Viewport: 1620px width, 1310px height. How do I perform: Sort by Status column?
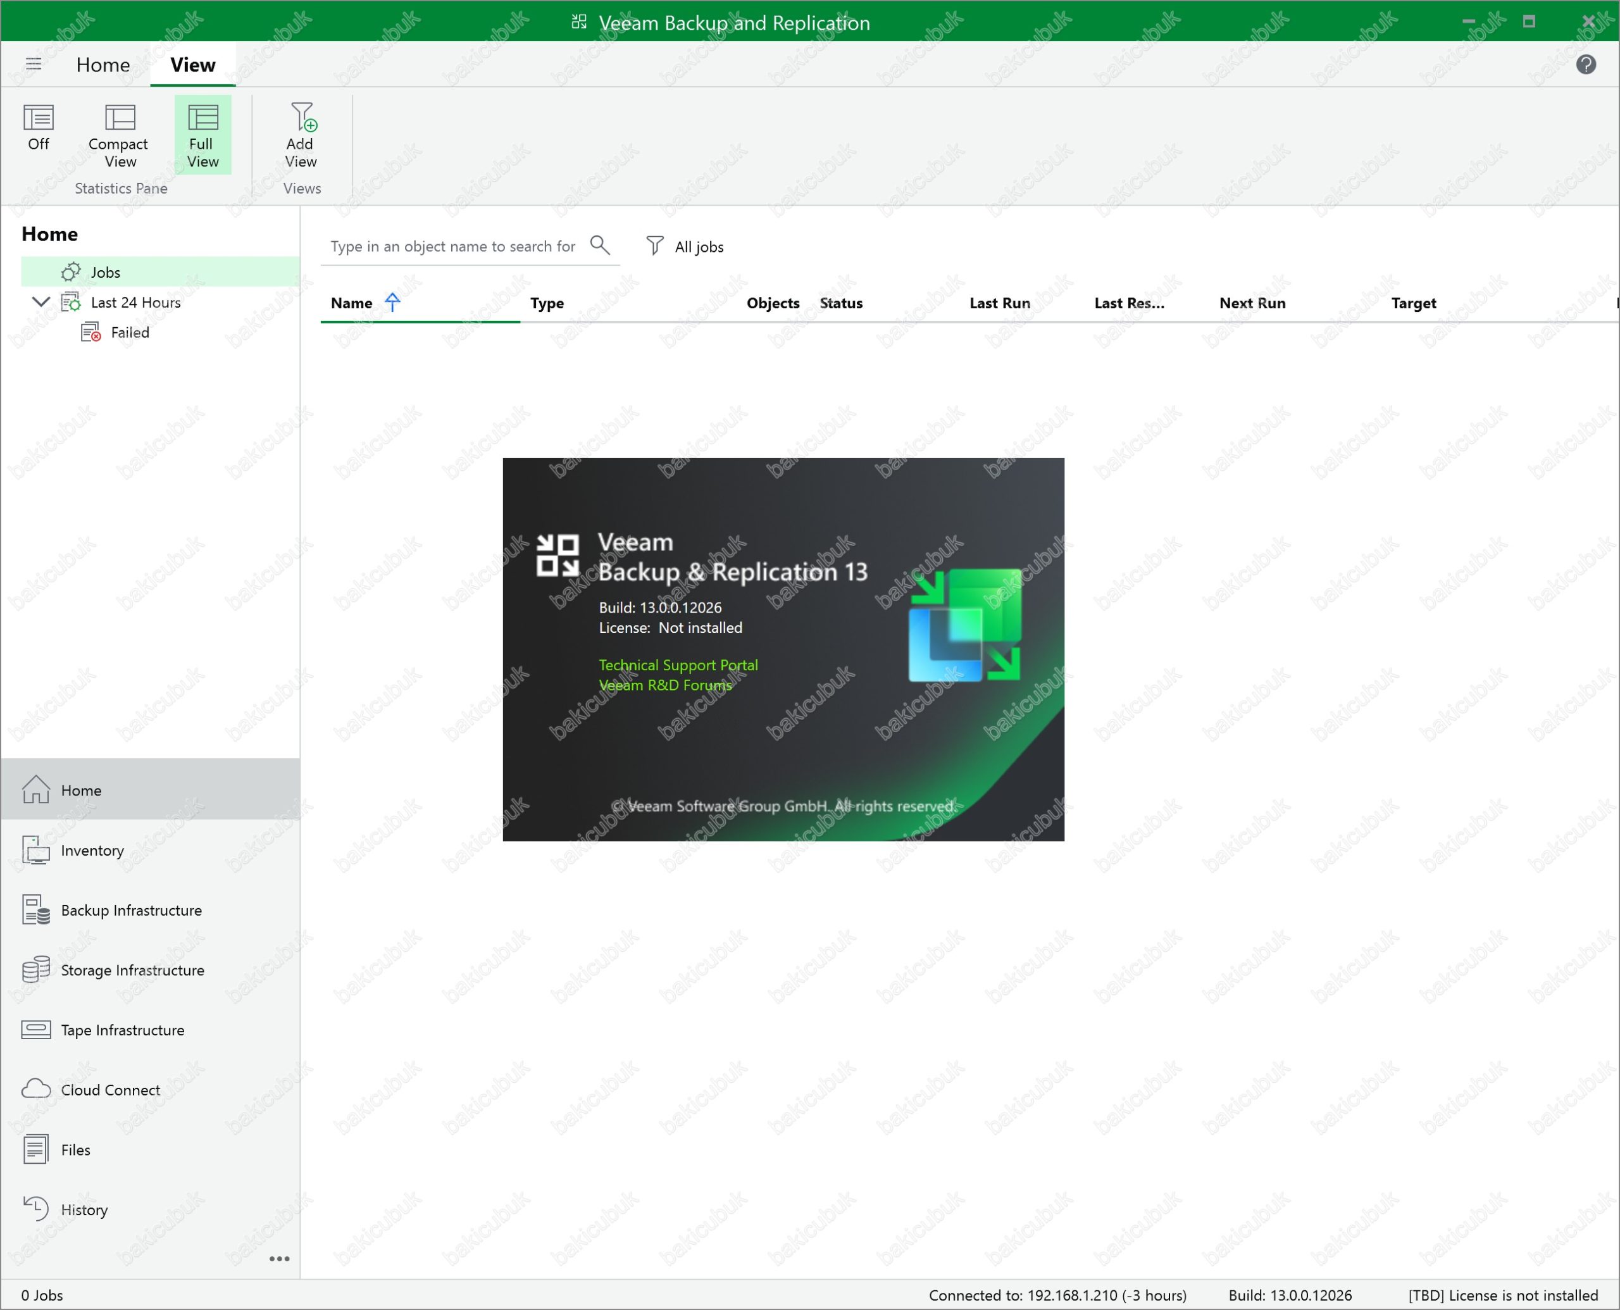840,303
